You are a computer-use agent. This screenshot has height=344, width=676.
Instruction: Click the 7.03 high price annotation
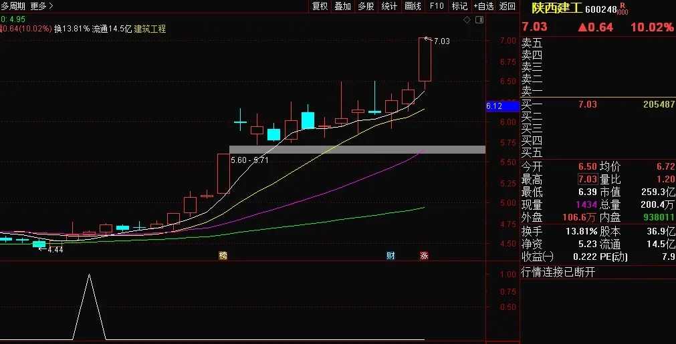click(441, 41)
